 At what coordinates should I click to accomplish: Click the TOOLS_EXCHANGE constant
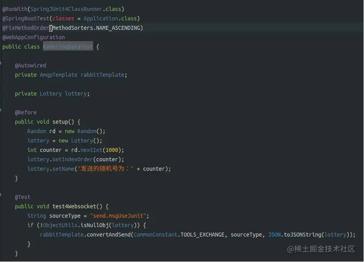pyautogui.click(x=203, y=235)
